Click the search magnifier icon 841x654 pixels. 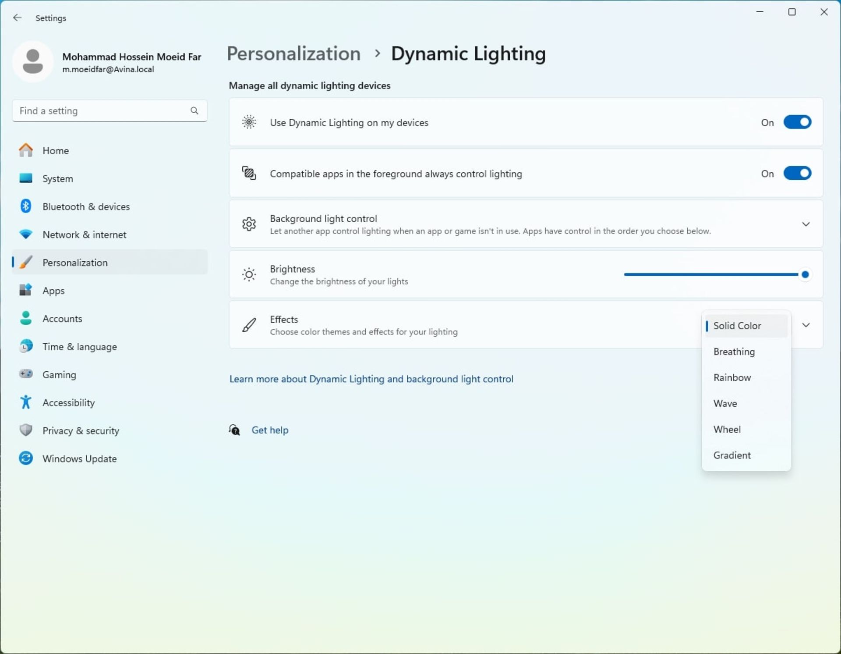click(194, 110)
